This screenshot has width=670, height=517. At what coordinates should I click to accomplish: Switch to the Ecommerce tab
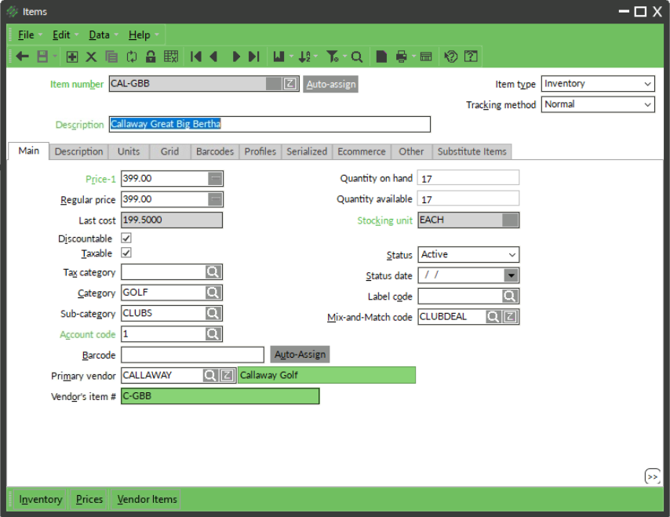(x=362, y=151)
